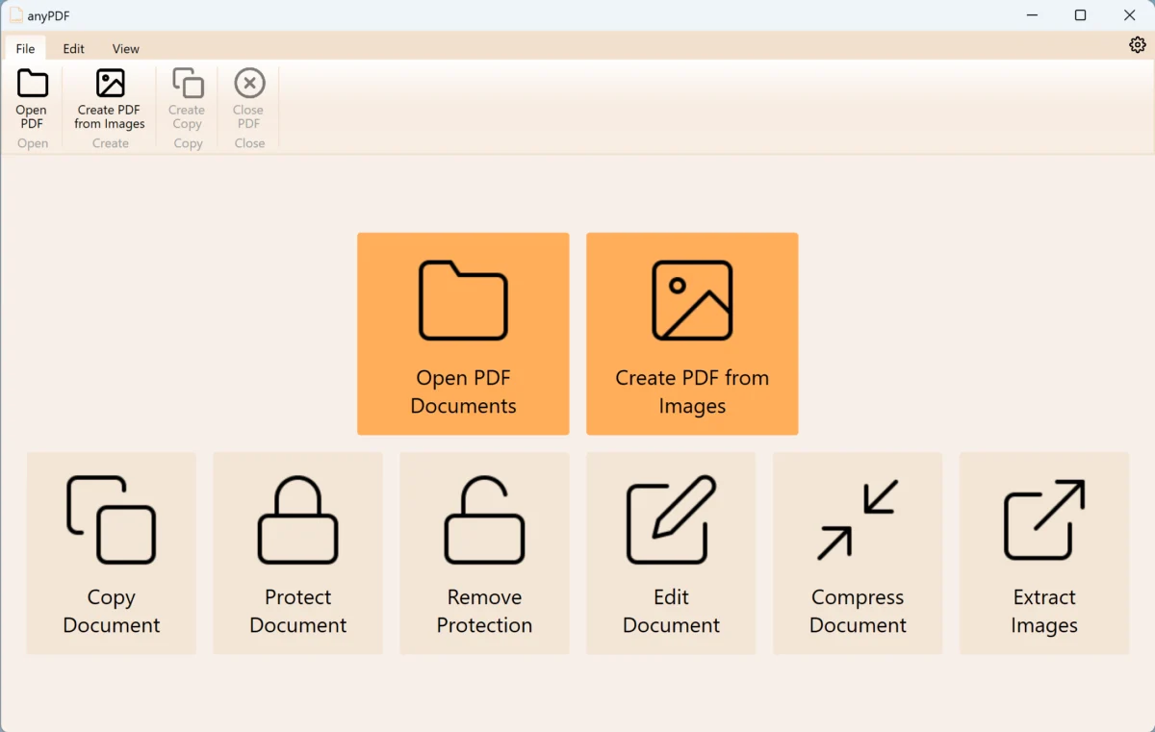Select the Remove Protection tile
The image size is (1155, 732).
coord(484,554)
